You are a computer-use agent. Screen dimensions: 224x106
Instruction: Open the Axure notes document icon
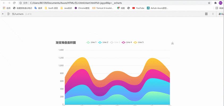[x=206, y=14]
